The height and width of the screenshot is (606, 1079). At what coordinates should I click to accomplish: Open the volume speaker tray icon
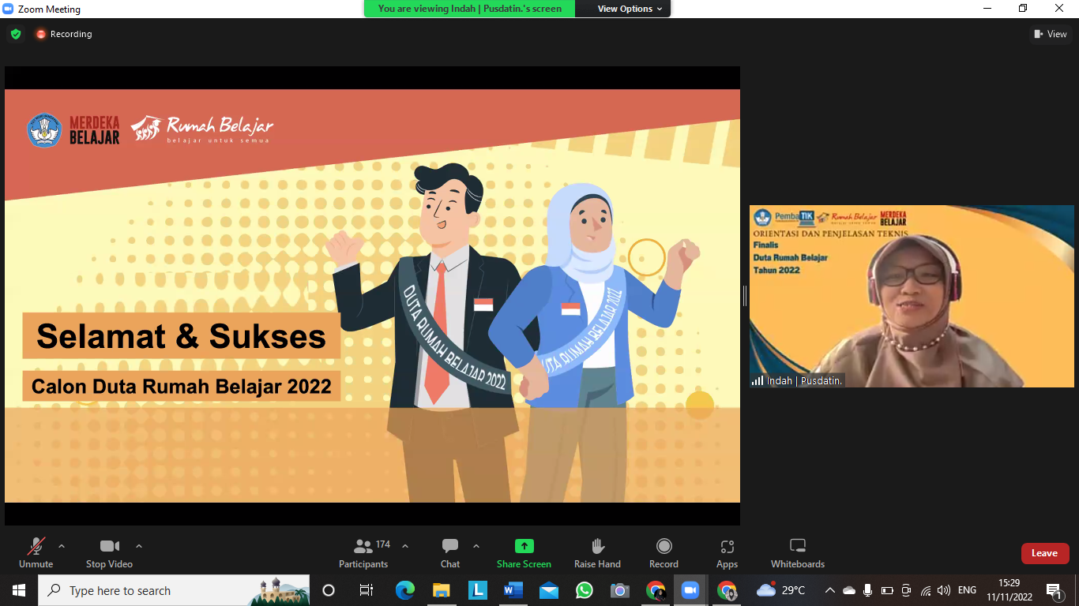(944, 590)
